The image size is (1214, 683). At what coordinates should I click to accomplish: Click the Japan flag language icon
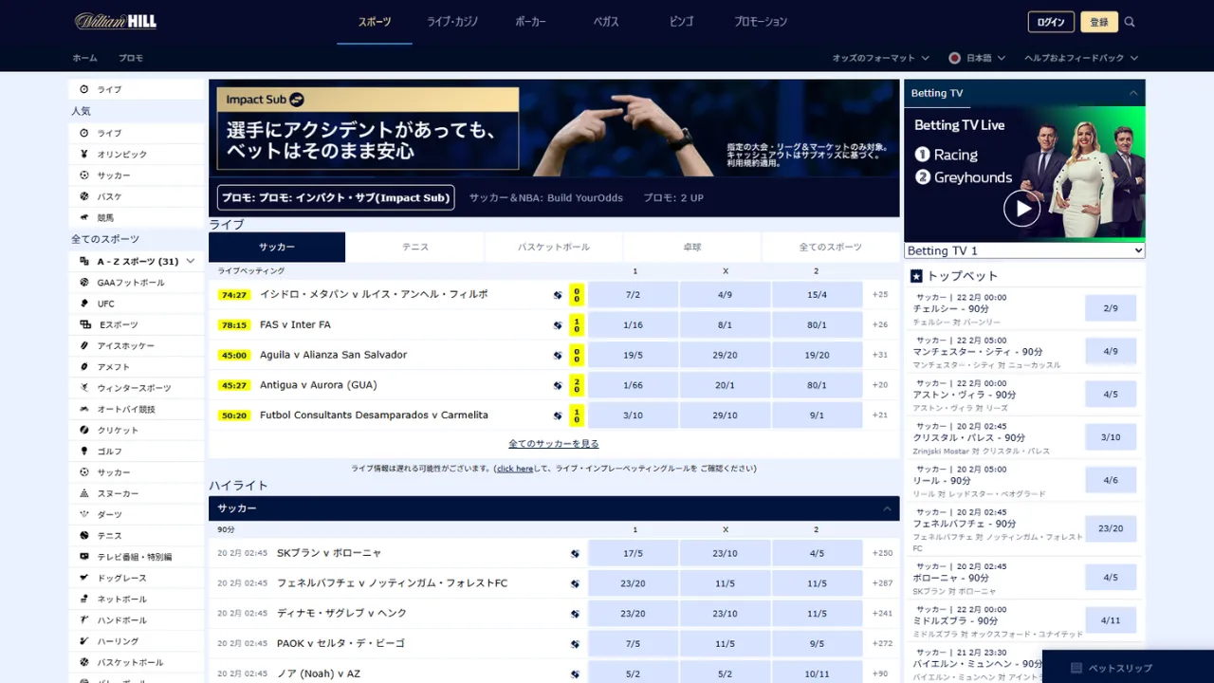pyautogui.click(x=955, y=58)
